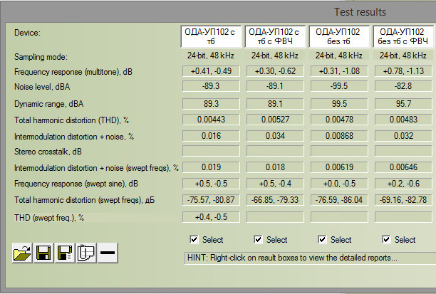
Task: Click THD result box 0.00483
Action: tap(403, 120)
